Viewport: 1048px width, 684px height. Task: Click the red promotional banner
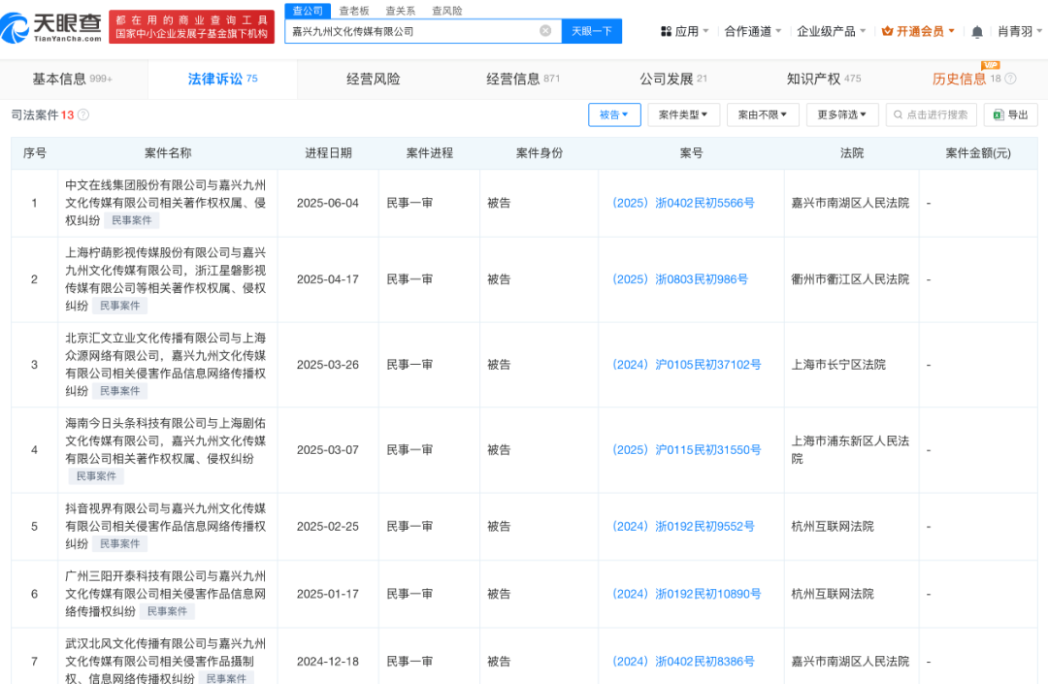click(192, 27)
